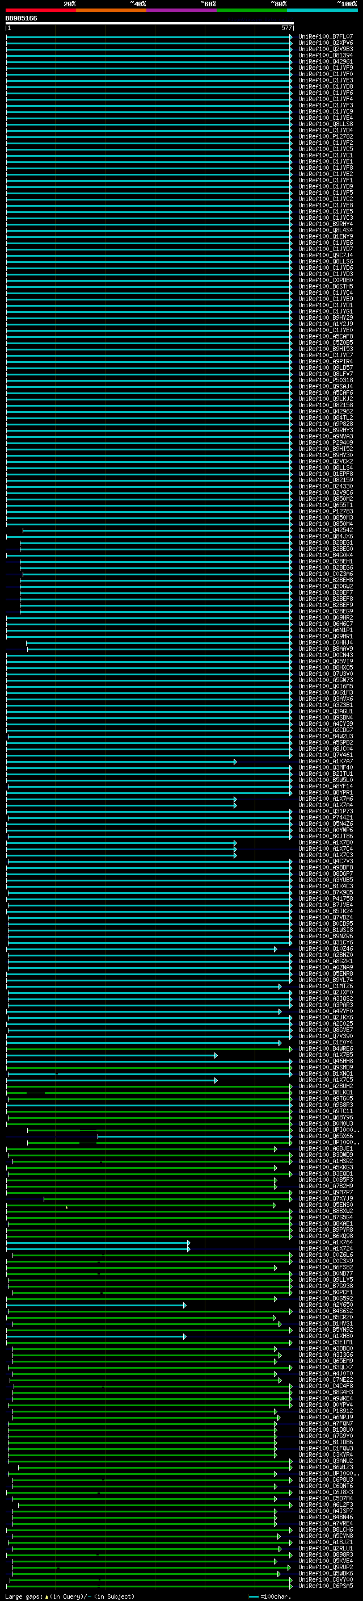Select the UniRef100_P12782 label
Viewport: 363px width, 1601px height.
click(326, 137)
